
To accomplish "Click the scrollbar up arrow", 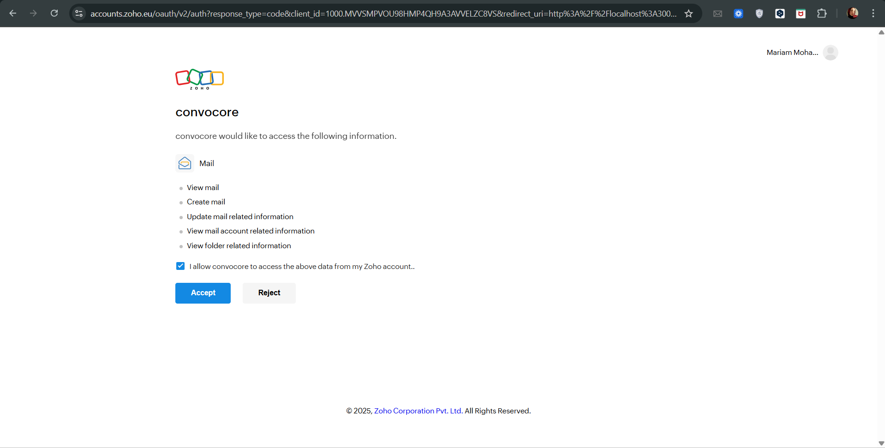I will point(881,32).
